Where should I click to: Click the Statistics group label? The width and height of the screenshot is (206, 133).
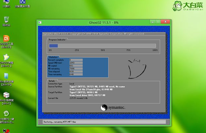point(53,57)
